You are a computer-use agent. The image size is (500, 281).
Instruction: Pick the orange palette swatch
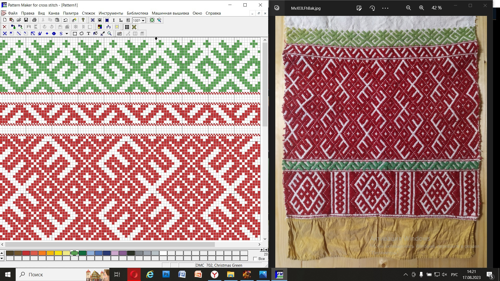(x=42, y=253)
